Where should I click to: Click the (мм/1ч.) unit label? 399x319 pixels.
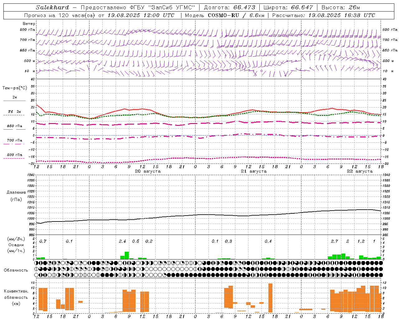coord(16,251)
